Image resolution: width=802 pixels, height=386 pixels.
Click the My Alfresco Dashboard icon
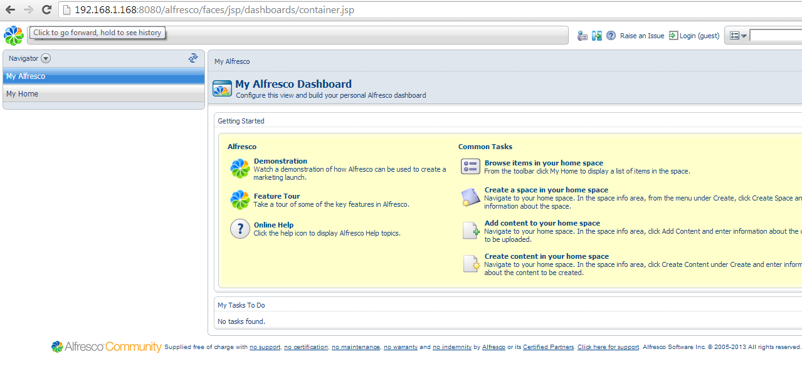[x=222, y=88]
